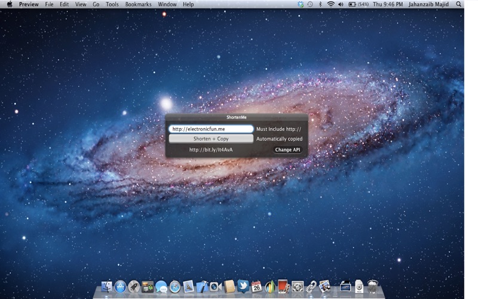478x299 pixels.
Task: Open Jahanzaib Majid user menu
Action: click(x=428, y=4)
